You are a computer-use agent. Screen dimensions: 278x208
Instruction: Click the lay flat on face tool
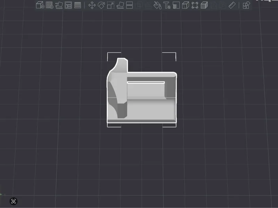pos(120,5)
